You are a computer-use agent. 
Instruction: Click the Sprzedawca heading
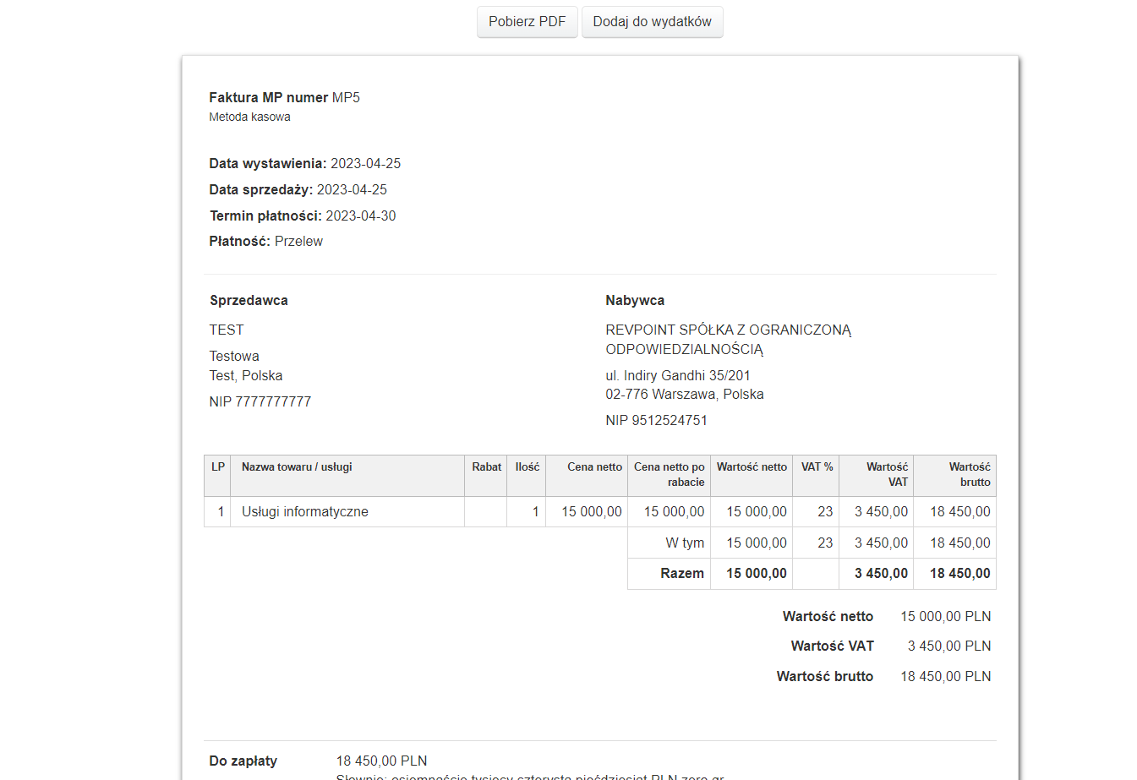tap(249, 300)
